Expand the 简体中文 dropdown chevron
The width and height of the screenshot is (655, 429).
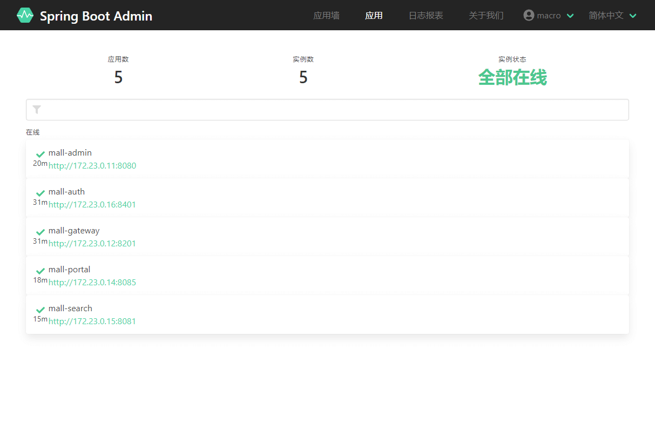coord(633,16)
